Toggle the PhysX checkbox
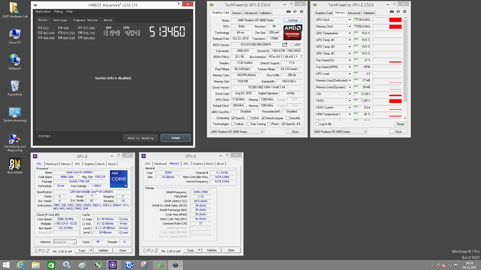This screenshot has width=481, height=270. point(269,124)
